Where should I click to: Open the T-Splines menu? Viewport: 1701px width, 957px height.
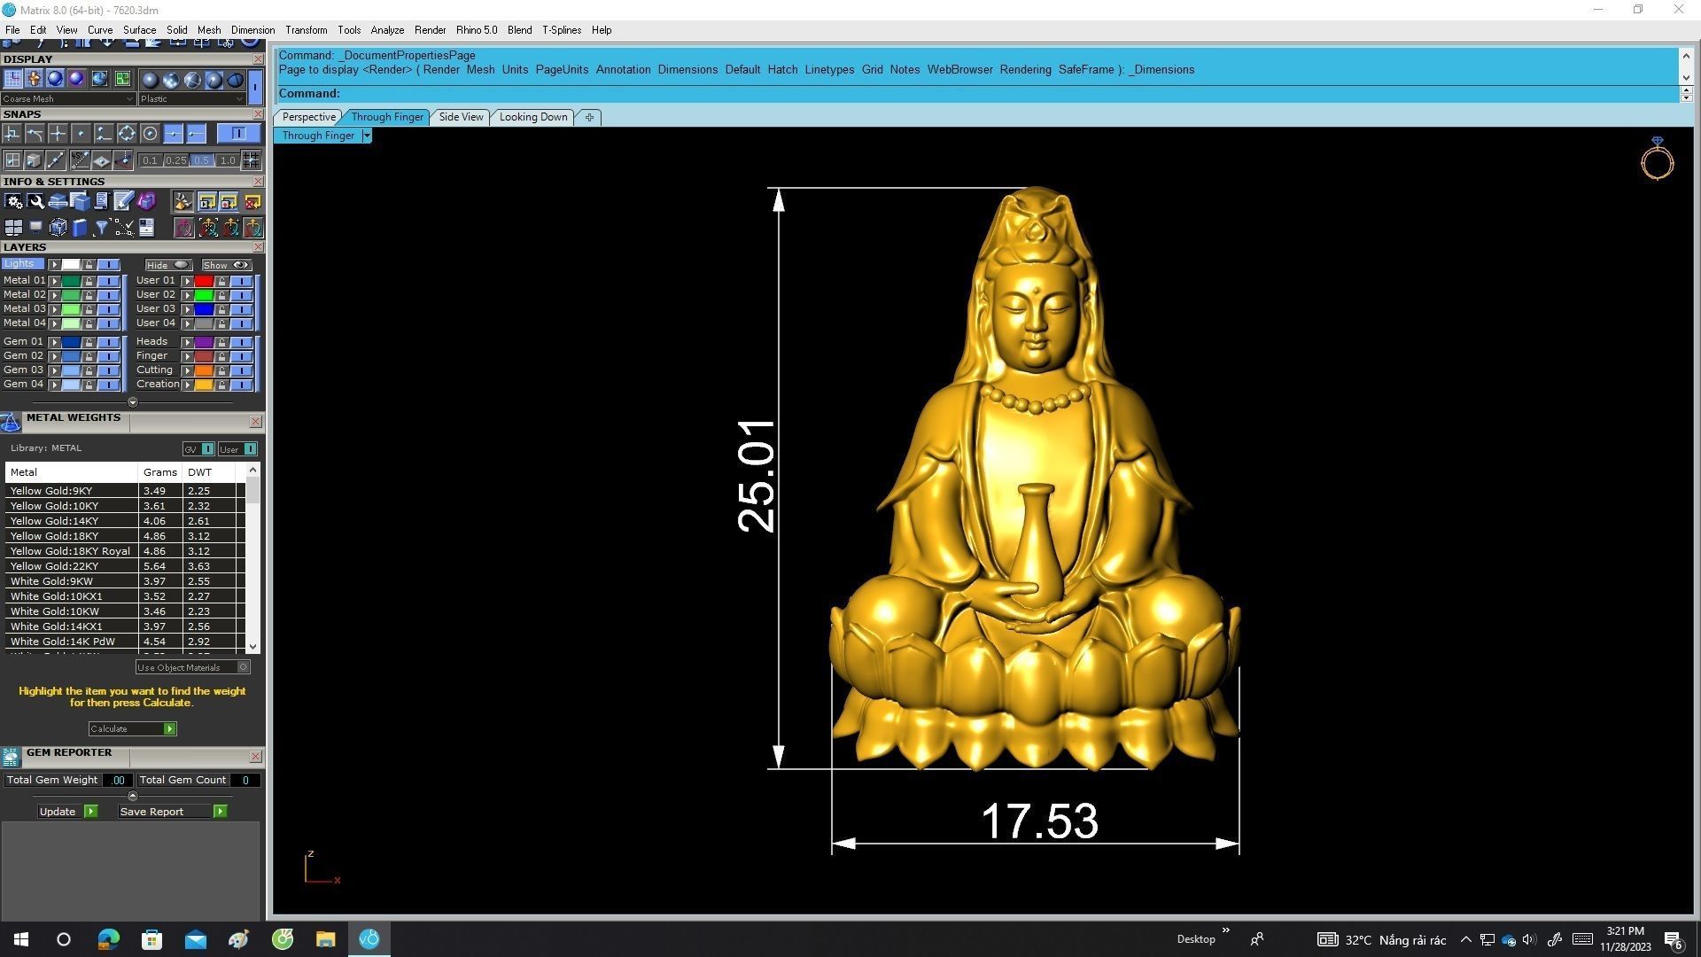[x=562, y=30]
